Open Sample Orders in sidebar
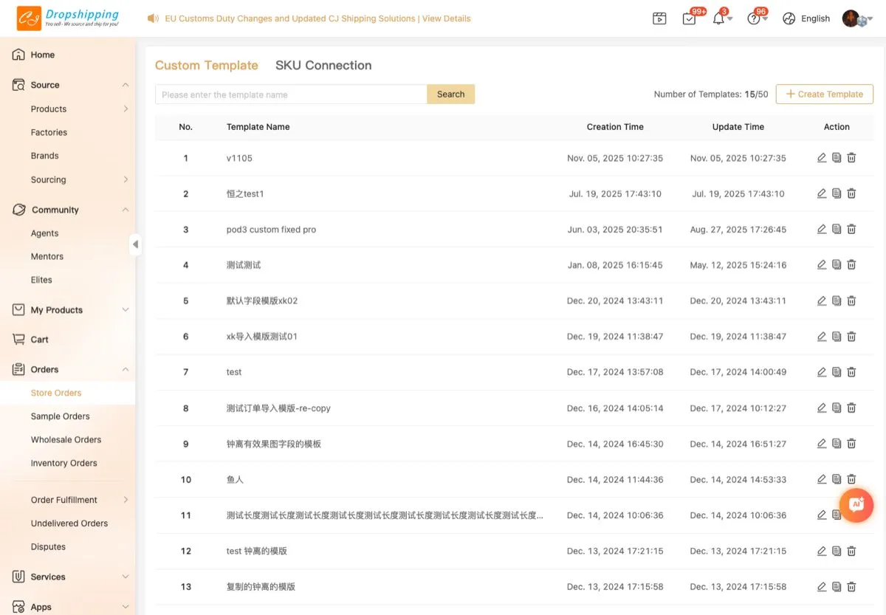 60,416
